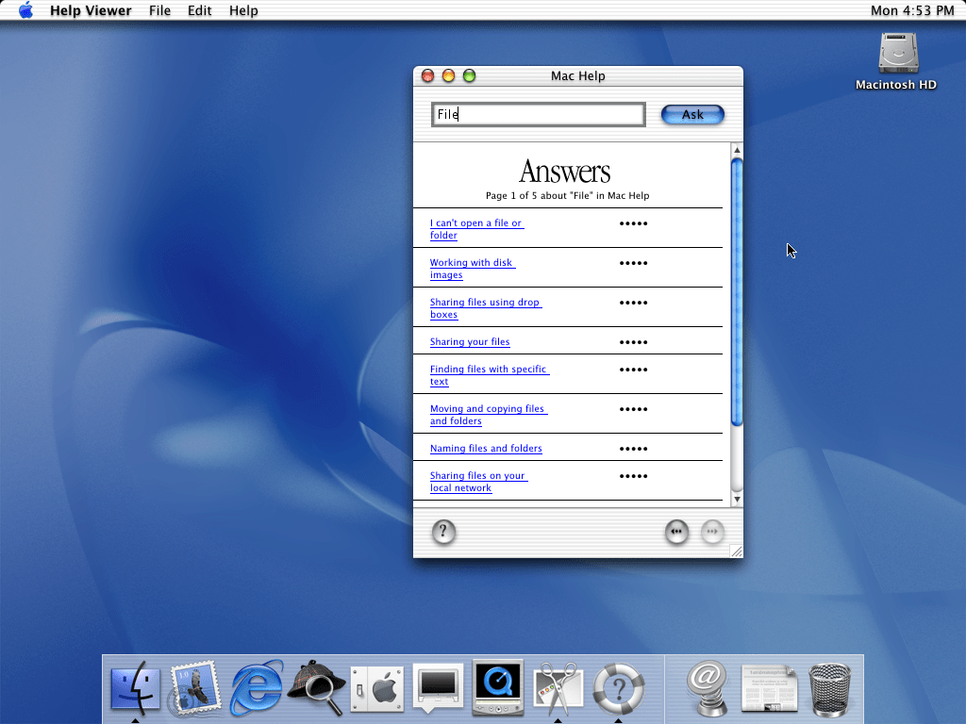The width and height of the screenshot is (966, 724).
Task: Open the Apple menu
Action: click(25, 10)
